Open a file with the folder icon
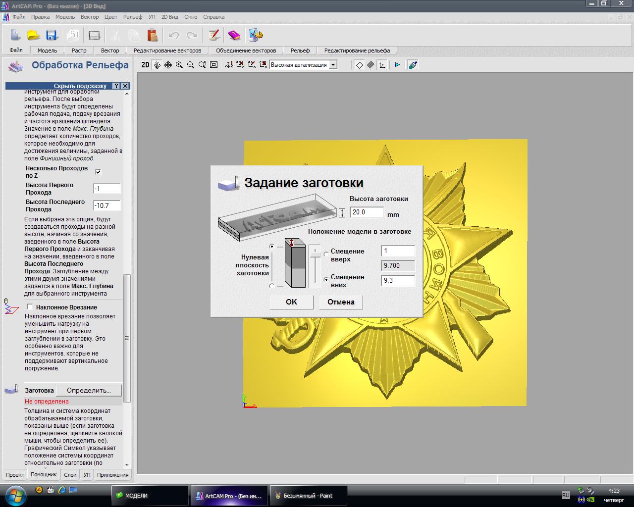This screenshot has width=634, height=507. click(x=33, y=35)
